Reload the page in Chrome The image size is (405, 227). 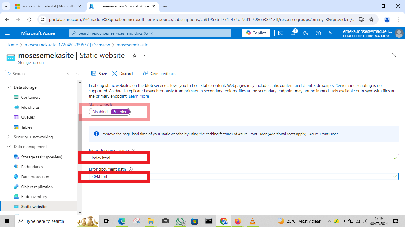click(x=29, y=20)
